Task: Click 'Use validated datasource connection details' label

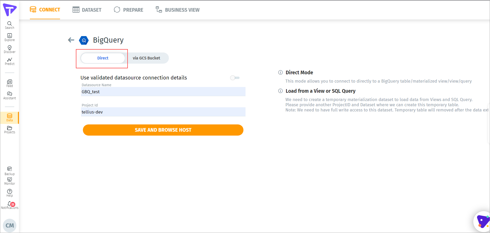Action: point(134,78)
